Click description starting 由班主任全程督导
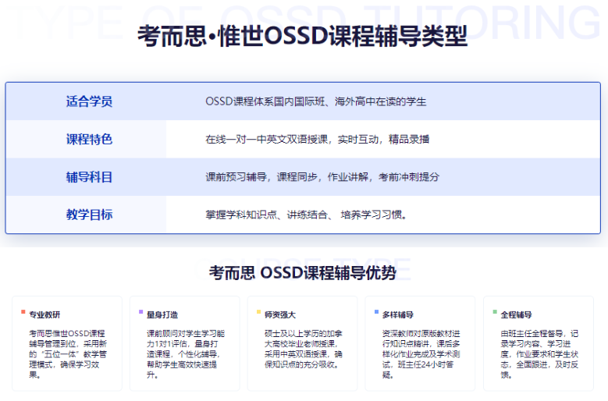 click(539, 354)
